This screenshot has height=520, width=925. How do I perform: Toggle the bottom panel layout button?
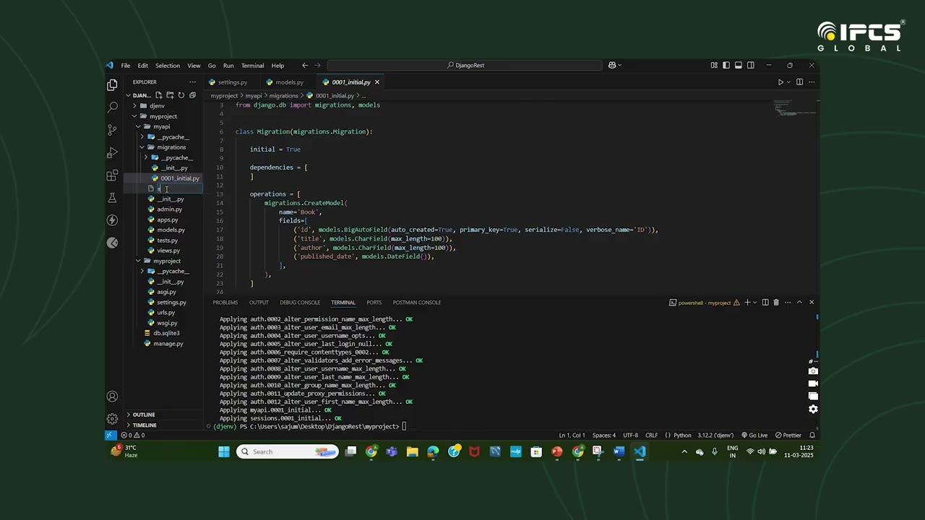coord(738,66)
